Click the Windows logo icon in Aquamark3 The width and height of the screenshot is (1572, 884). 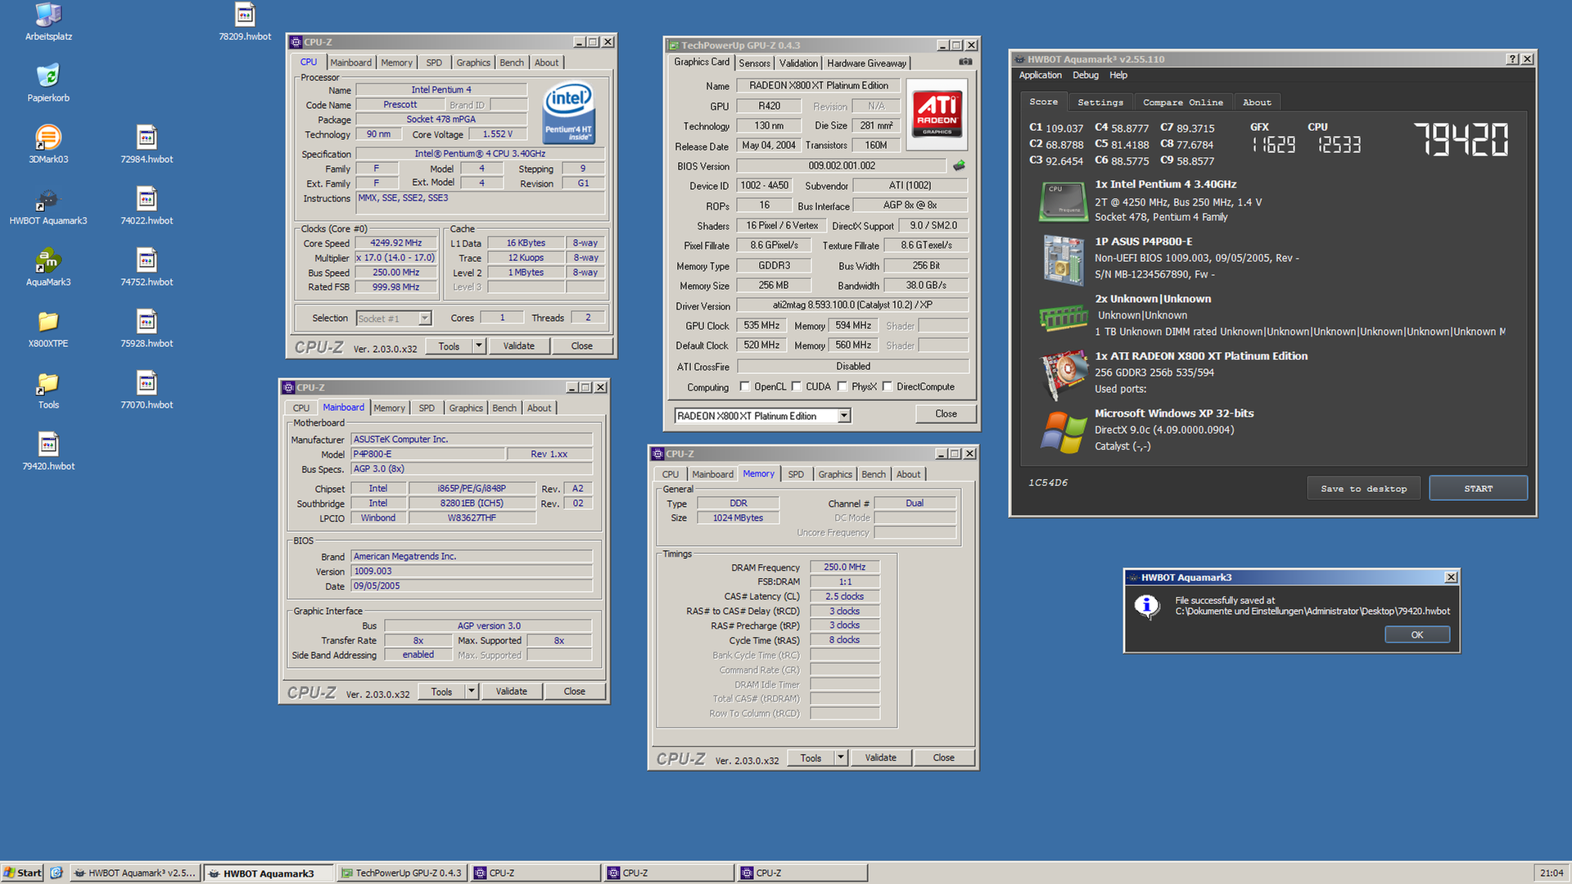1063,431
